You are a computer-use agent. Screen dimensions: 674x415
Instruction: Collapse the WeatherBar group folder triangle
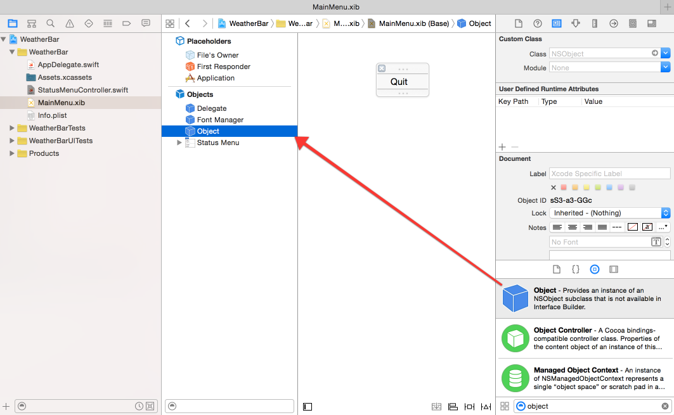pyautogui.click(x=12, y=52)
